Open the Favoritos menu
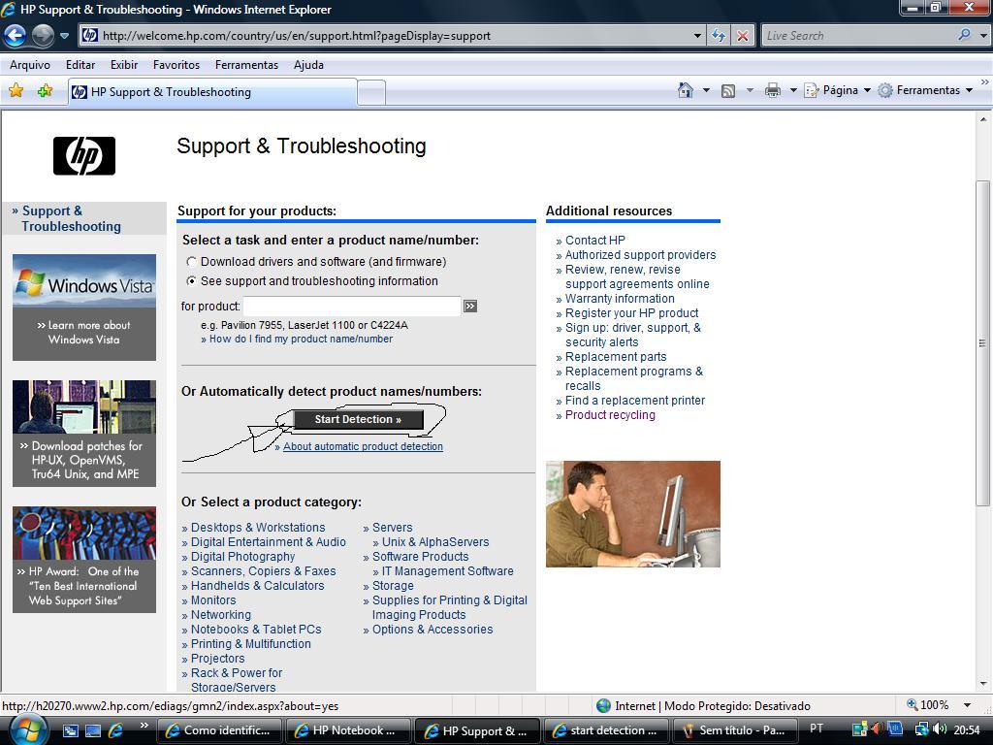Viewport: 993px width, 745px height. [x=176, y=65]
